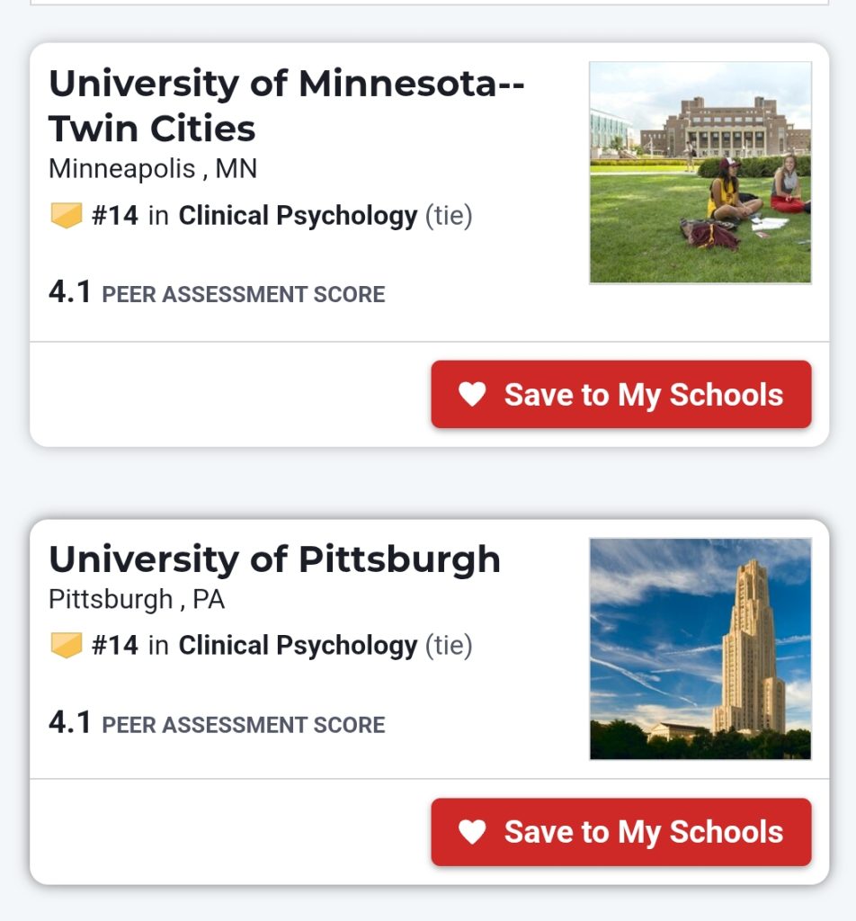
Task: Click the Minneapolis, MN location text
Action: 152,168
